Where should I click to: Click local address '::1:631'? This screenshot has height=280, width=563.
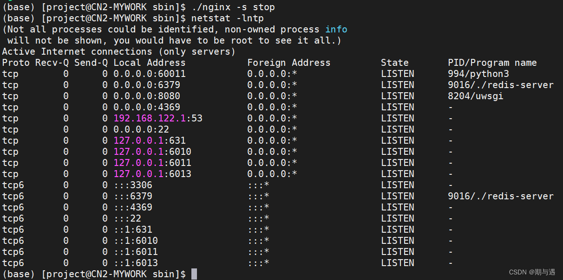coord(133,230)
